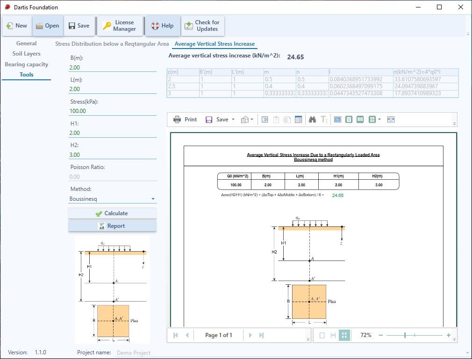Screen dimensions: 472x359
Task: Expand the Method Boussinesq dropdown
Action: [153, 199]
